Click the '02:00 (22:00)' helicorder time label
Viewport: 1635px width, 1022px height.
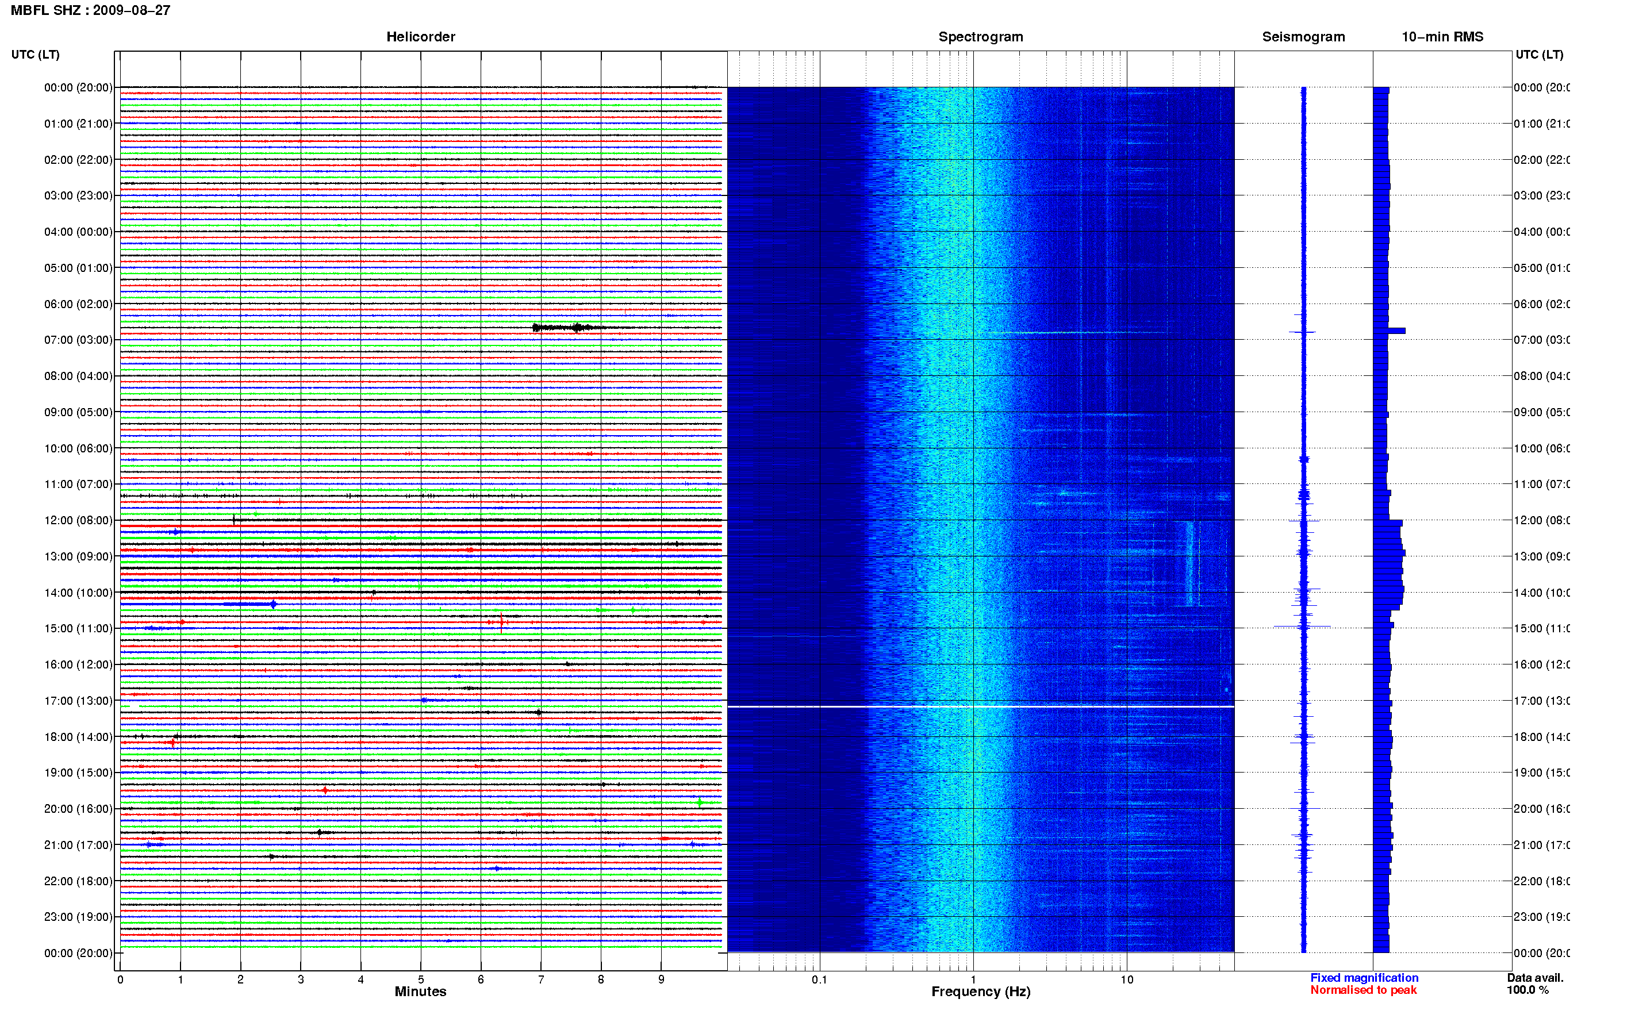[78, 160]
